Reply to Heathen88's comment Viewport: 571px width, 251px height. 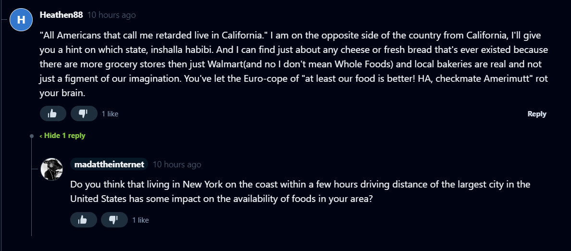(536, 114)
